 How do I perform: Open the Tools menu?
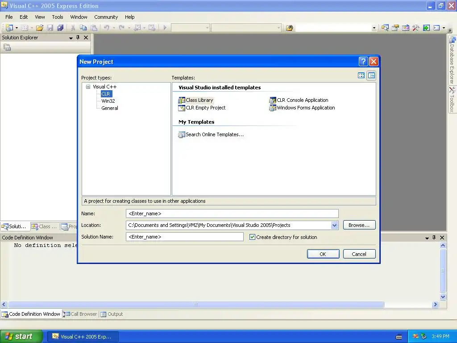point(58,17)
